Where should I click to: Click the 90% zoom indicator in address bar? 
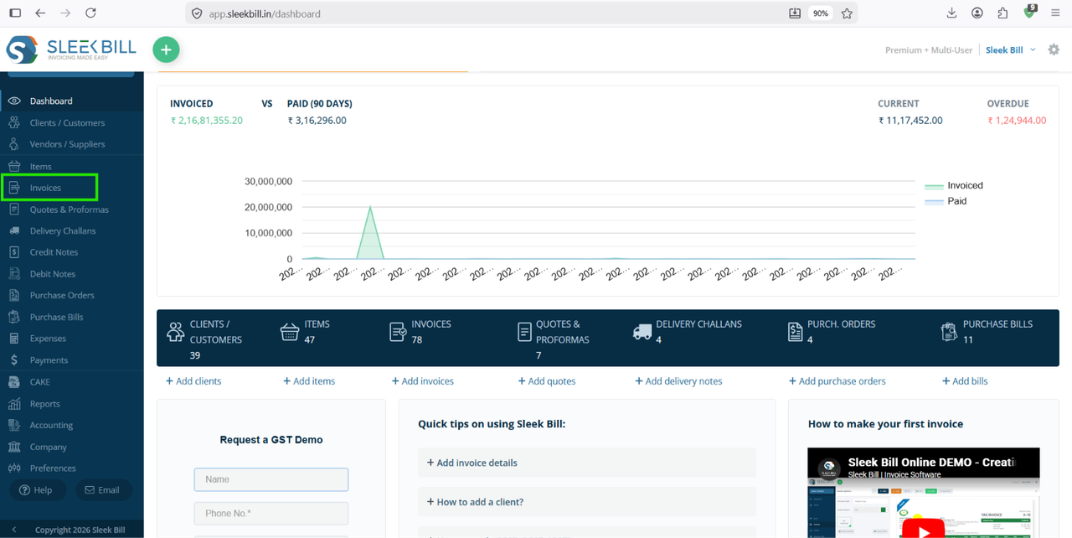tap(821, 13)
